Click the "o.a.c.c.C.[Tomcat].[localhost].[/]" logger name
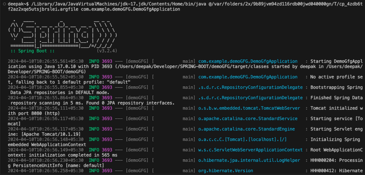The height and width of the screenshot is (175, 365). (243, 139)
